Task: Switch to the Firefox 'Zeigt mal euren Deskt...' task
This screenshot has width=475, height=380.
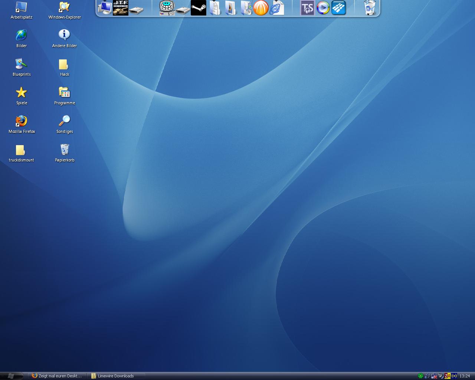Action: [57, 376]
